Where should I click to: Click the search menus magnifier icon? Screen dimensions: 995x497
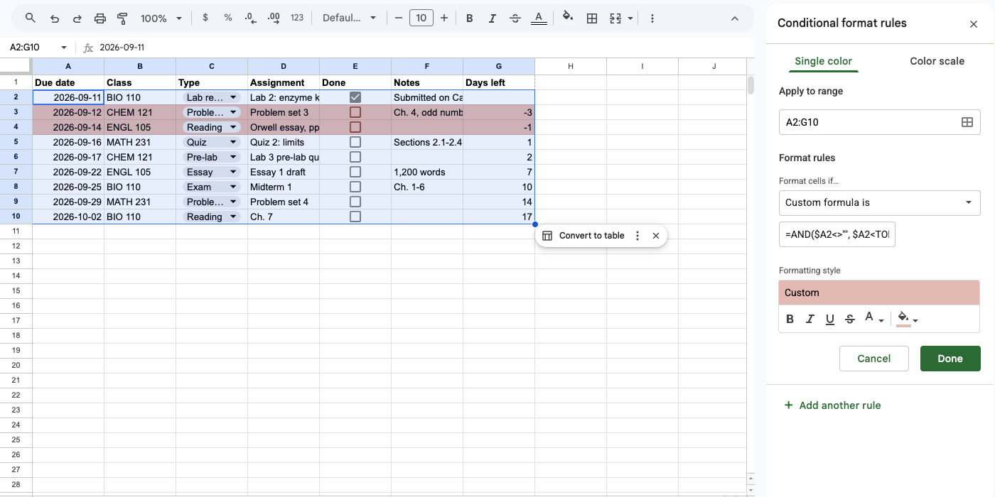click(30, 18)
